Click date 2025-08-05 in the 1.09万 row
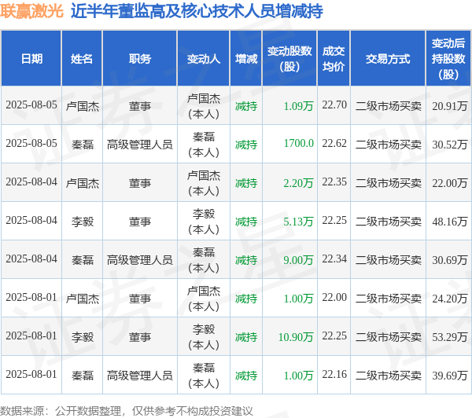 pyautogui.click(x=31, y=105)
